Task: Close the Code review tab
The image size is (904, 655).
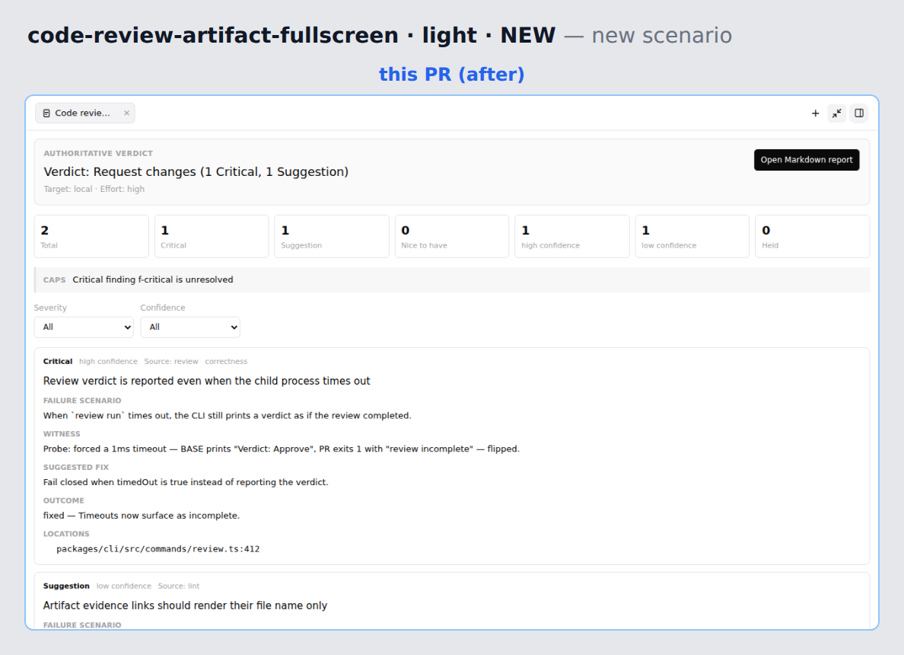Action: [x=126, y=113]
